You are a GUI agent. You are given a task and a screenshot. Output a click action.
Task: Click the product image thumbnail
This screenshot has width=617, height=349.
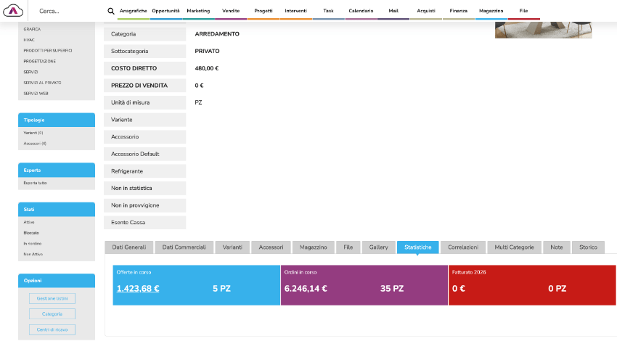[543, 30]
